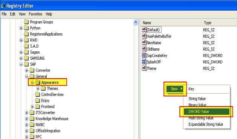237x139 pixels.
Task: Click the Registry Editor title bar icon
Action: click(x=3, y=6)
